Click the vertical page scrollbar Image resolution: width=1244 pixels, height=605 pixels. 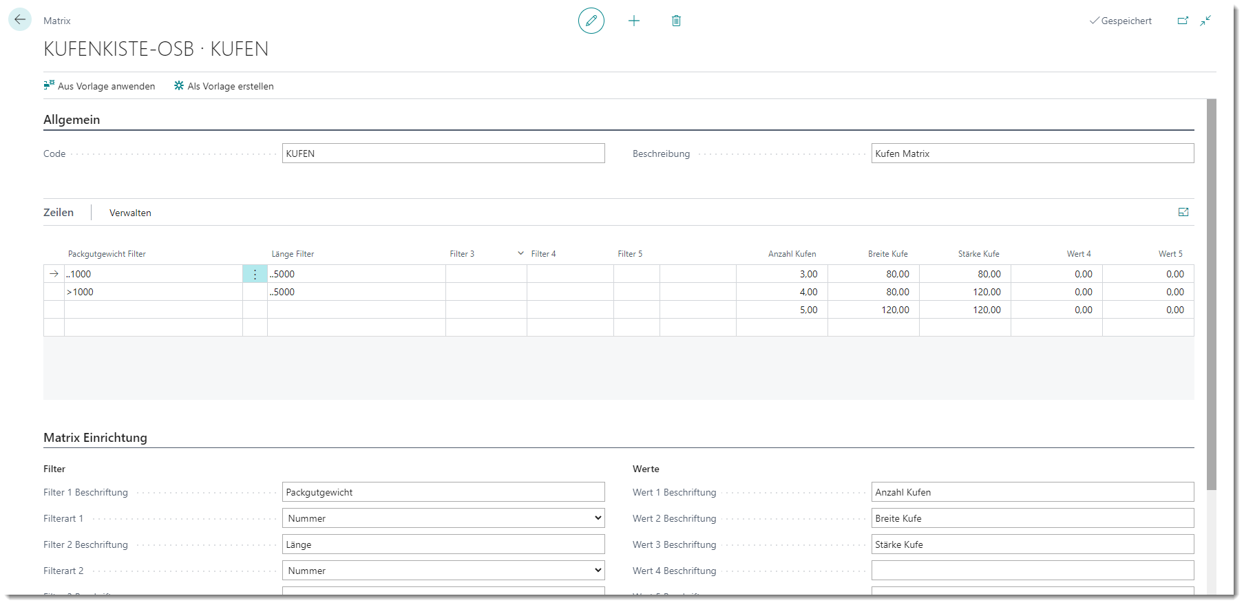point(1212,295)
